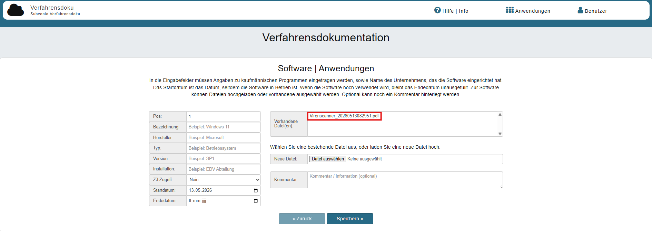Click the Benutzer person icon
This screenshot has height=231, width=652.
[x=580, y=10]
